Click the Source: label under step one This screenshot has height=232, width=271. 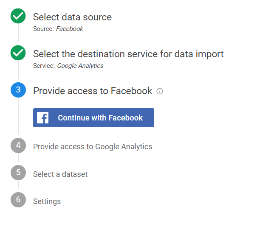(44, 29)
